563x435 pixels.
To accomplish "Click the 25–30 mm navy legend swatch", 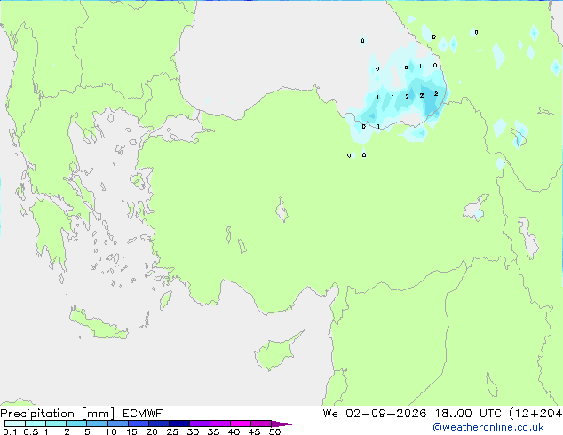I will click(x=179, y=423).
